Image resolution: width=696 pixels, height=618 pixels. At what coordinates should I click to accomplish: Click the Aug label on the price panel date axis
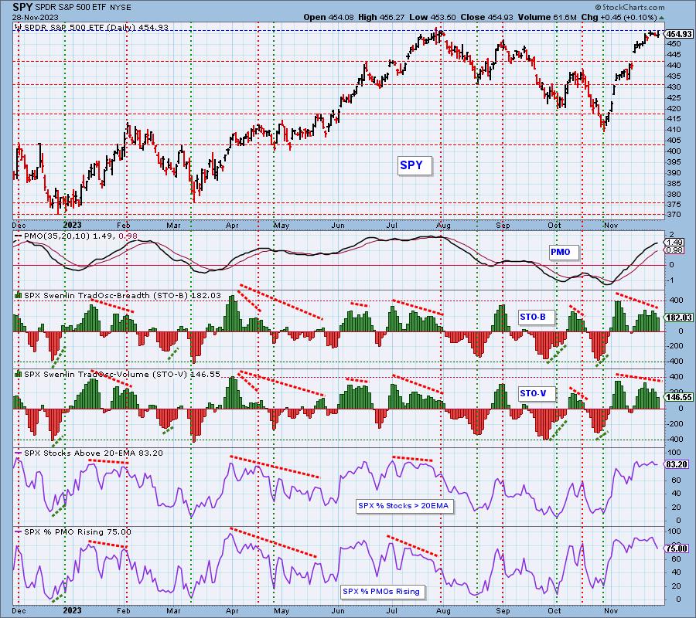pos(443,226)
